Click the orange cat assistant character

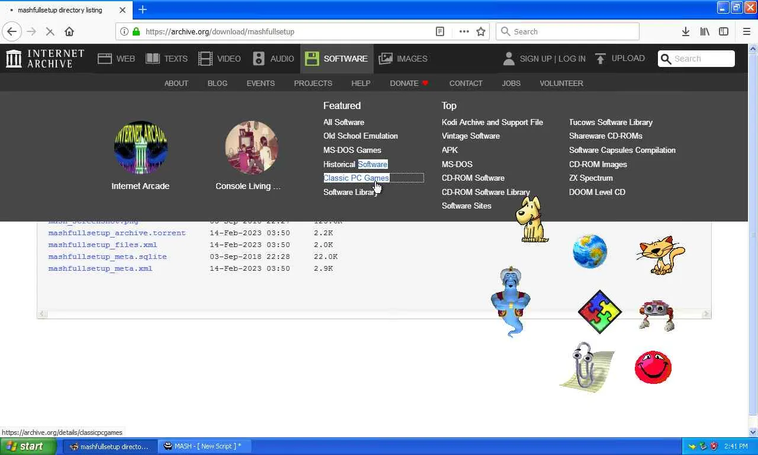click(661, 255)
